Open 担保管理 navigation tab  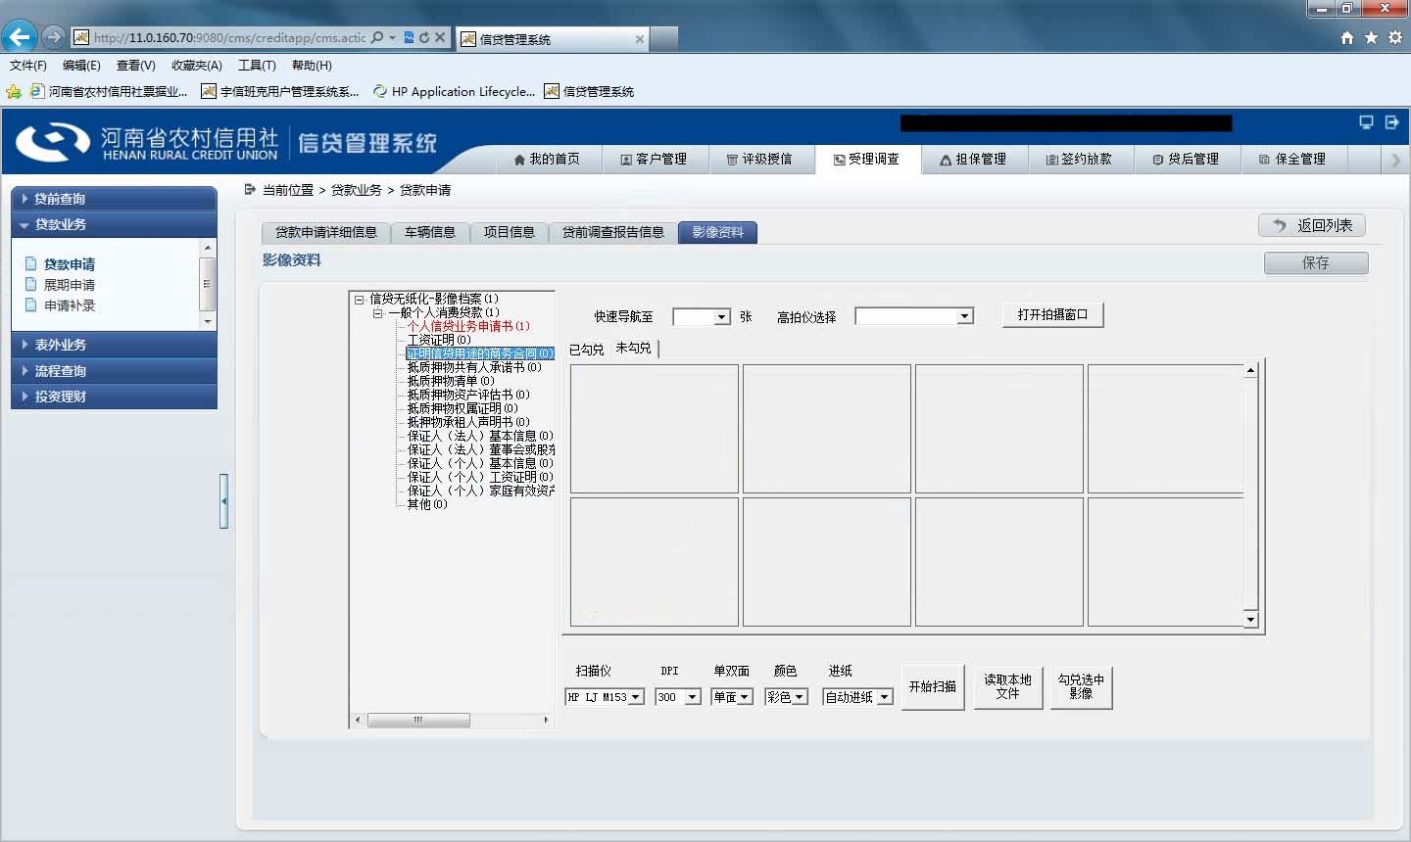click(x=974, y=159)
